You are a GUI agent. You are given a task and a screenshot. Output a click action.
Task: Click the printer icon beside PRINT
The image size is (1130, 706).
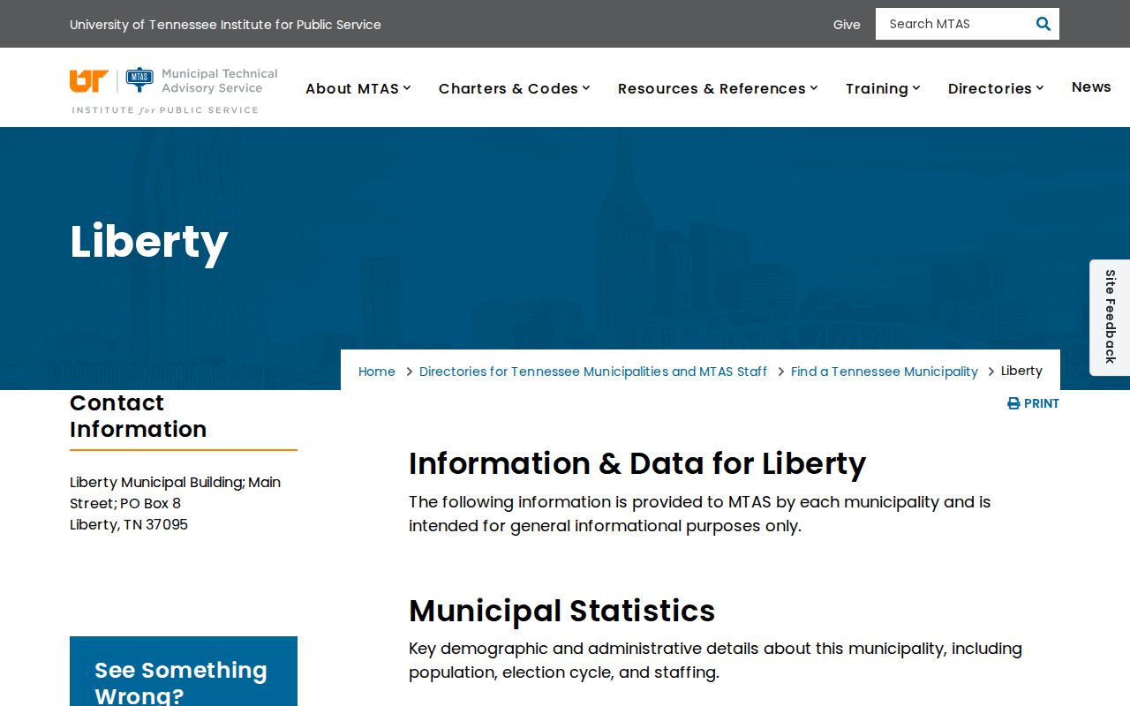pyautogui.click(x=1013, y=403)
